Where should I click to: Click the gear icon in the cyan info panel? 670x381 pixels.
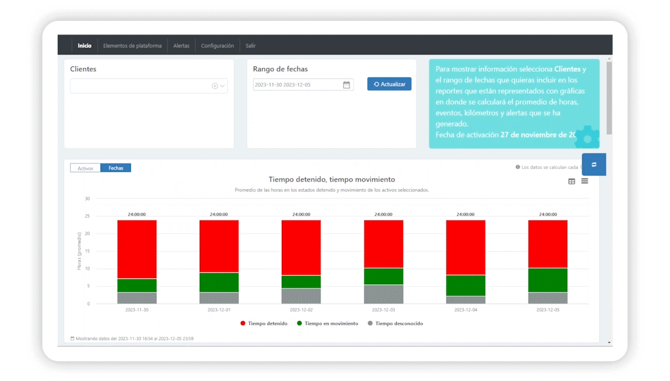click(587, 137)
